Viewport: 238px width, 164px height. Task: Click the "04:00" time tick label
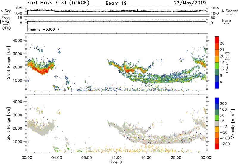coord(57,158)
